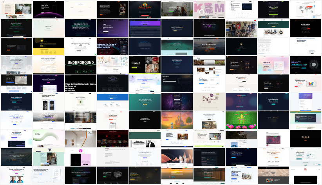The width and height of the screenshot is (322, 185).
Task: Select the underwater sharks teal thumbnail
Action: (177, 47)
